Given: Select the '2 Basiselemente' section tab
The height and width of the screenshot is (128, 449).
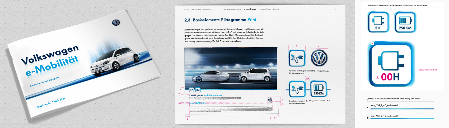Looking at the screenshot, I should [x=250, y=9].
